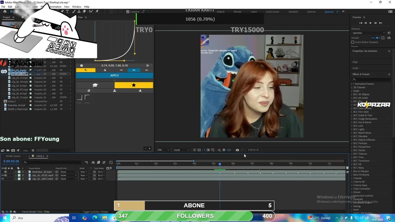Mute audio of layer 1 Downloa...4).mp4
The image size is (395, 222).
click(x=6, y=172)
